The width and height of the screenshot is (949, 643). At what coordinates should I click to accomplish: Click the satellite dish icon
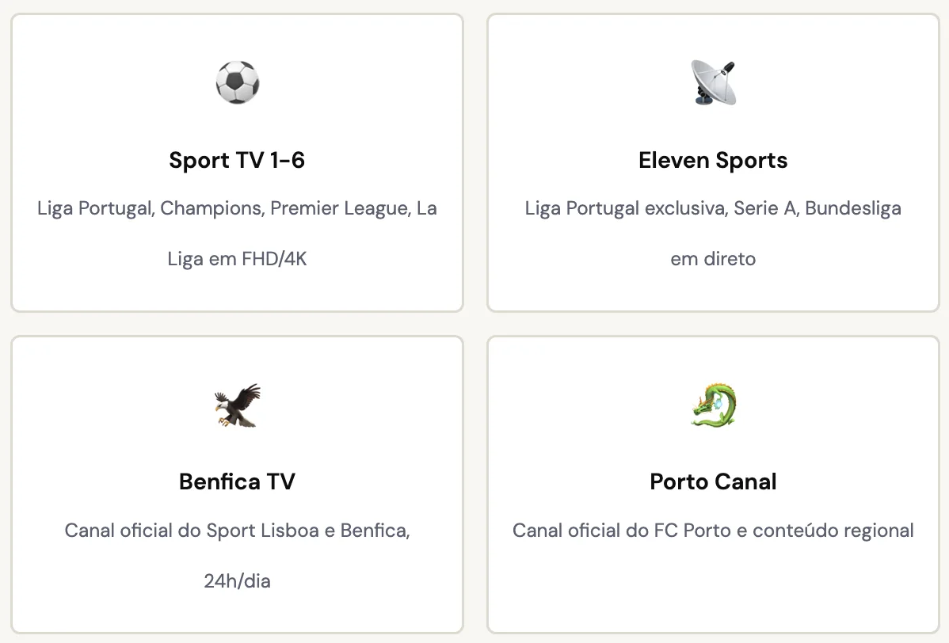pyautogui.click(x=713, y=82)
